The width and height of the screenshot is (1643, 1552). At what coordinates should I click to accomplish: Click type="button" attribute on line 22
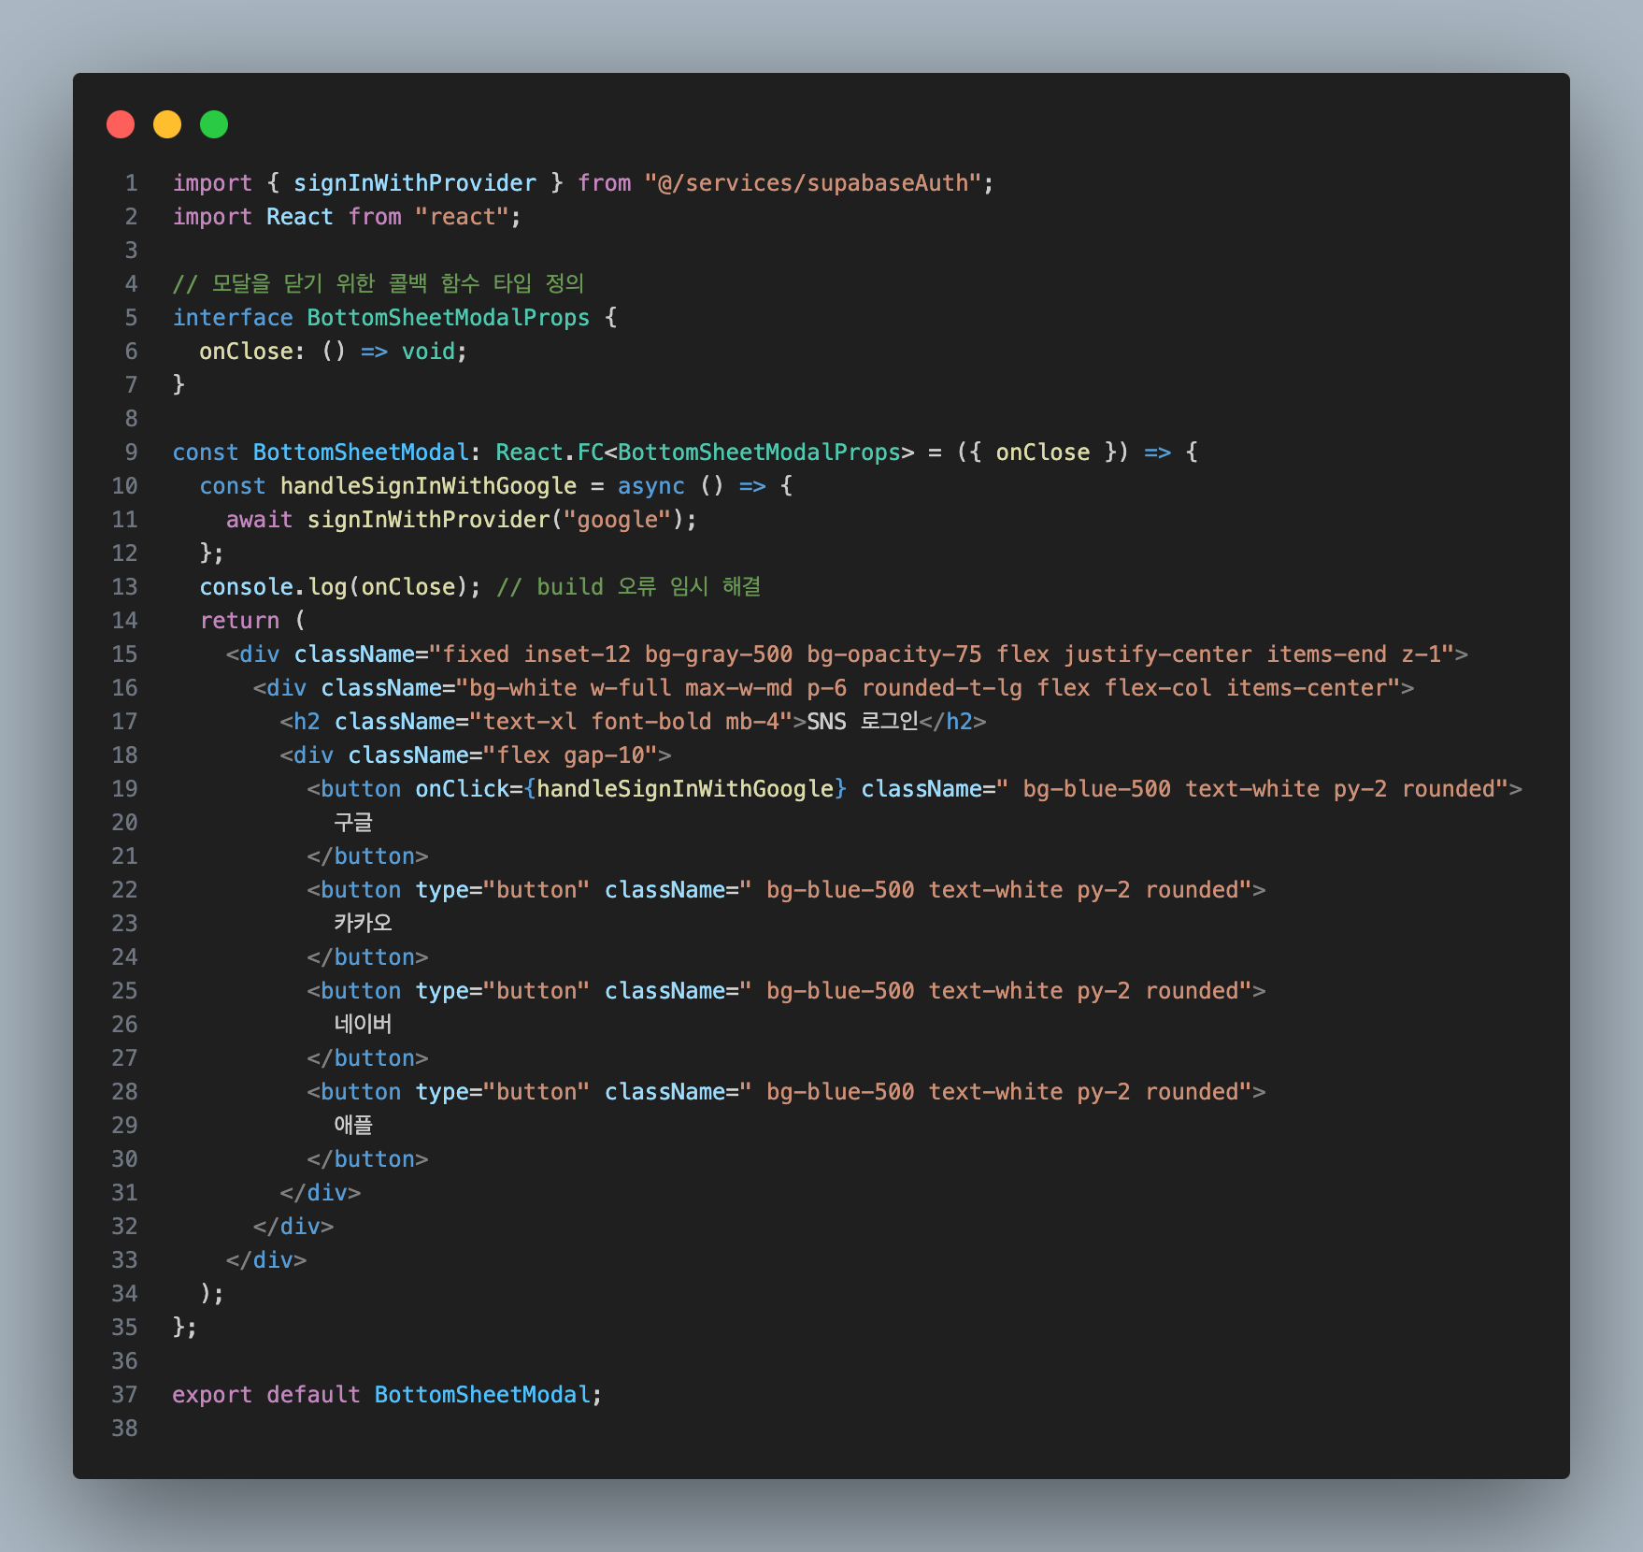(x=503, y=890)
